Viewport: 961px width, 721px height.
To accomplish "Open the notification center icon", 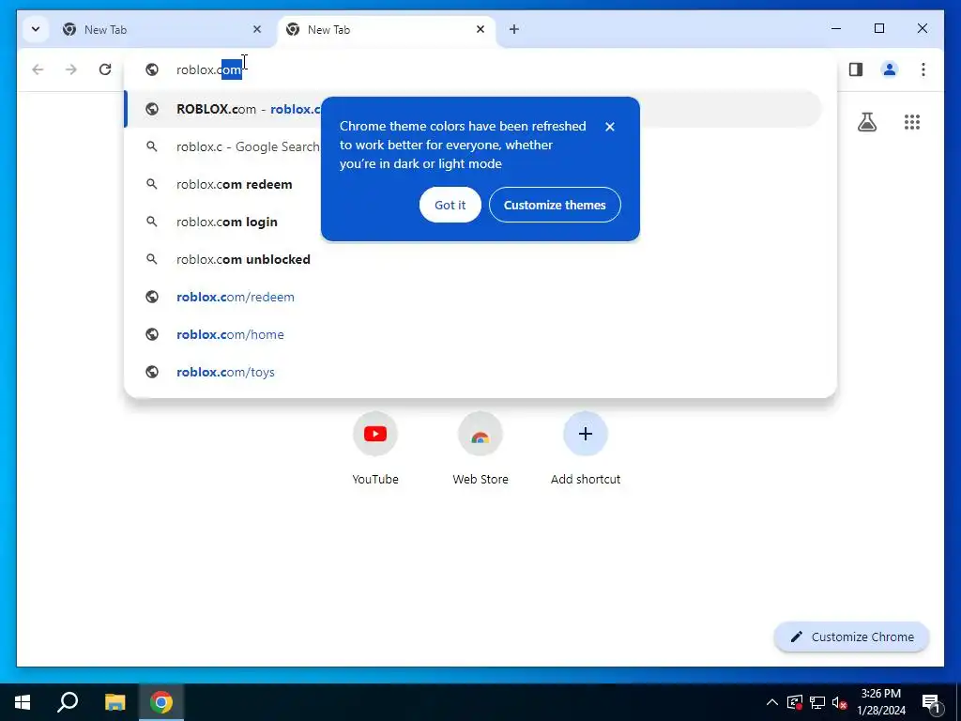I will coord(931,702).
